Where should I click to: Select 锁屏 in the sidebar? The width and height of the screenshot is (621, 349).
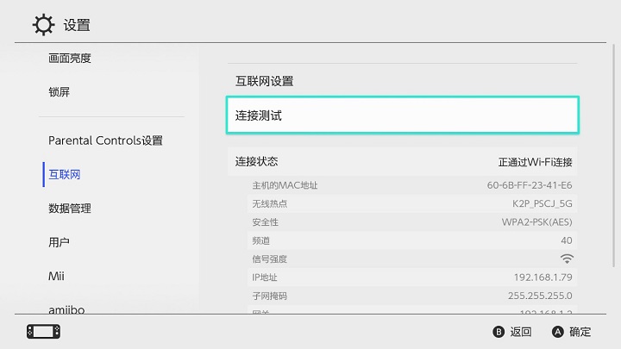pos(59,92)
